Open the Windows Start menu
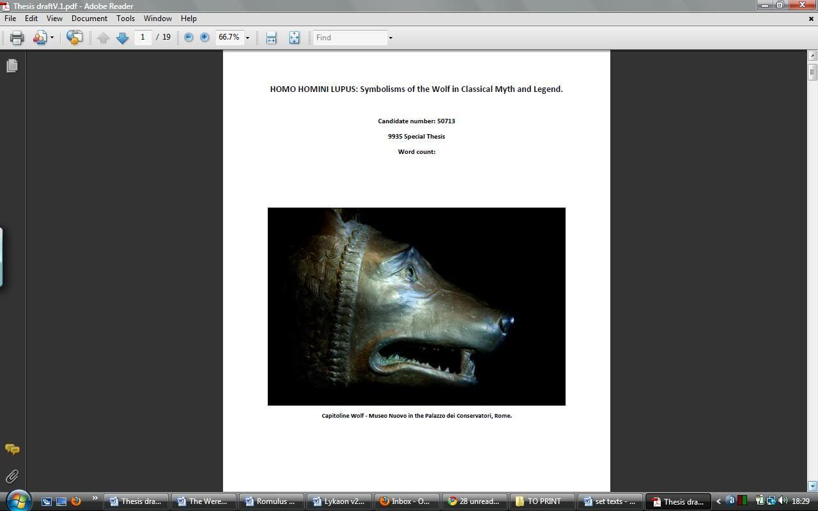 pos(18,500)
